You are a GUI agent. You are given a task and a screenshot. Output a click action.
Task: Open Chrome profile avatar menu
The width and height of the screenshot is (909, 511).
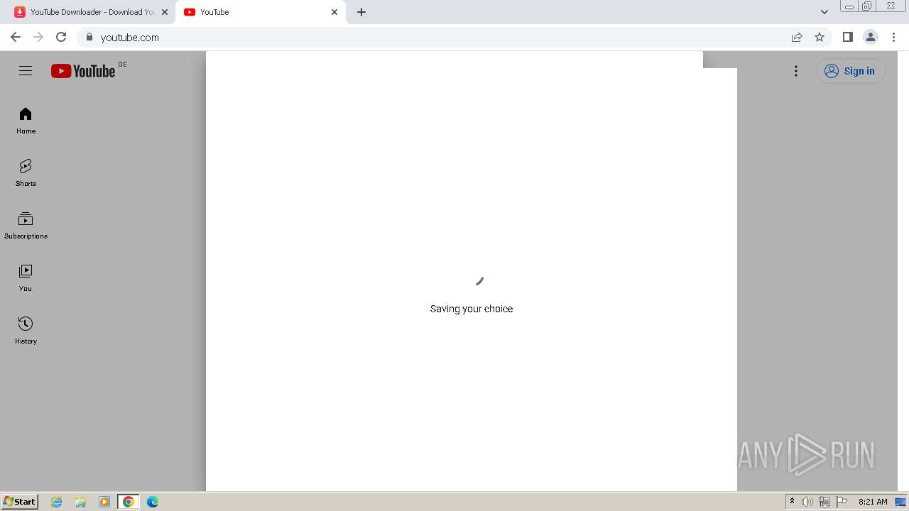tap(871, 37)
